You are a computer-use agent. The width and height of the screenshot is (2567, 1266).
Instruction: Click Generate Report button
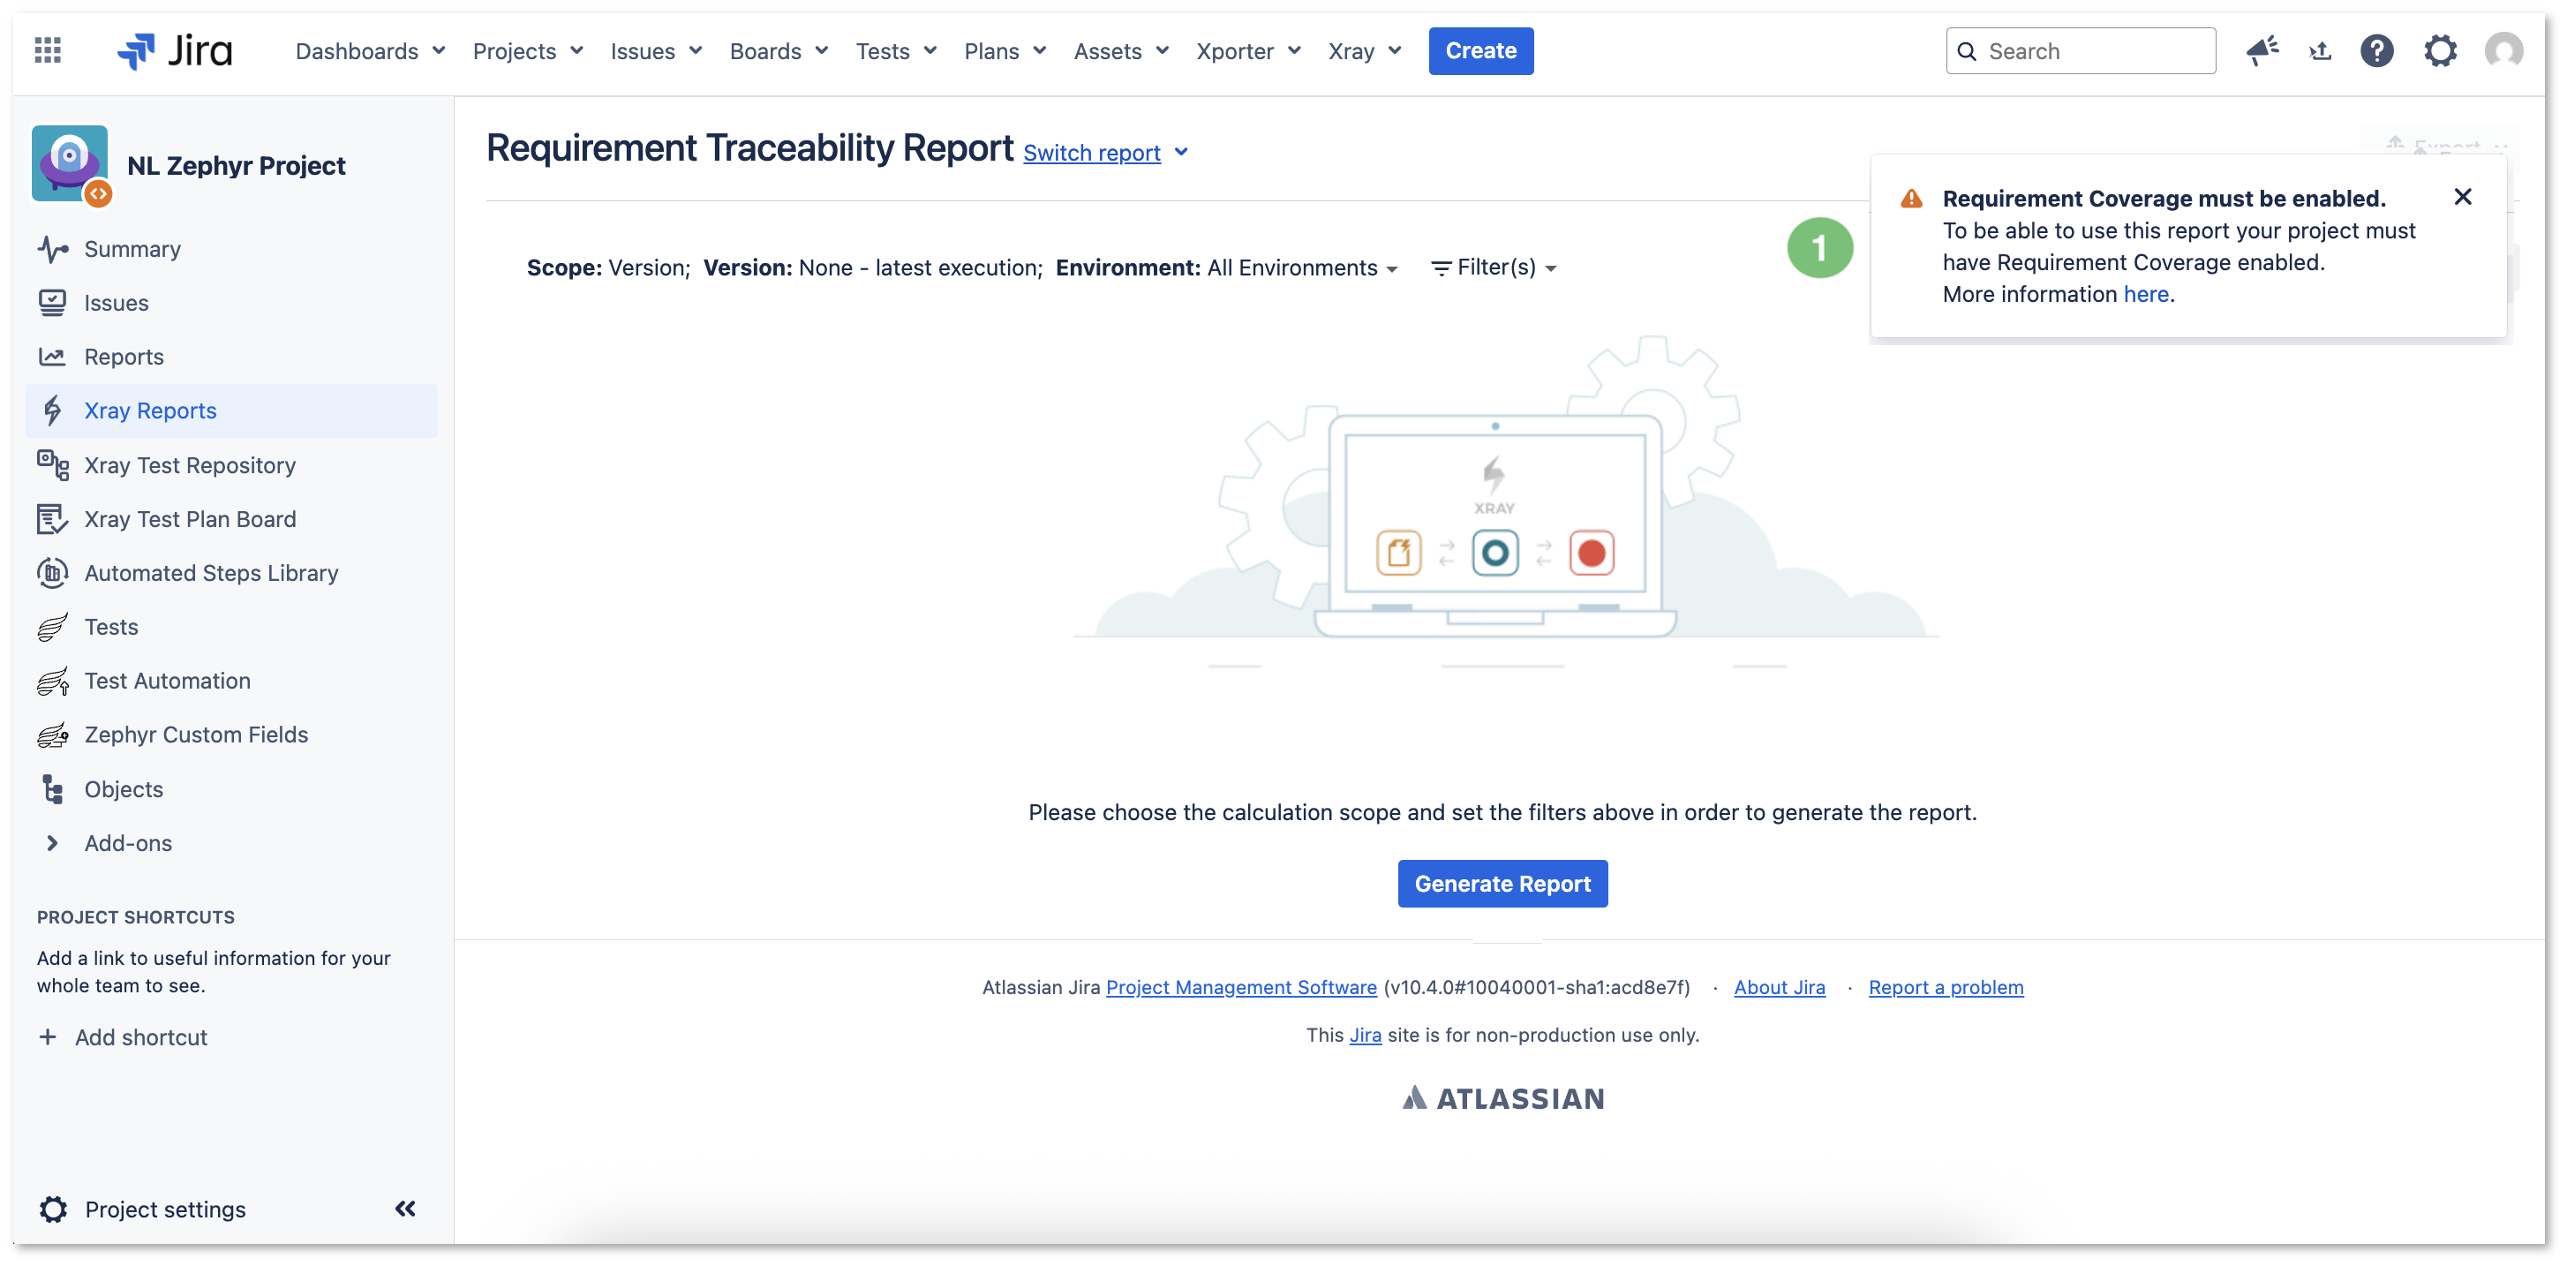click(x=1502, y=883)
